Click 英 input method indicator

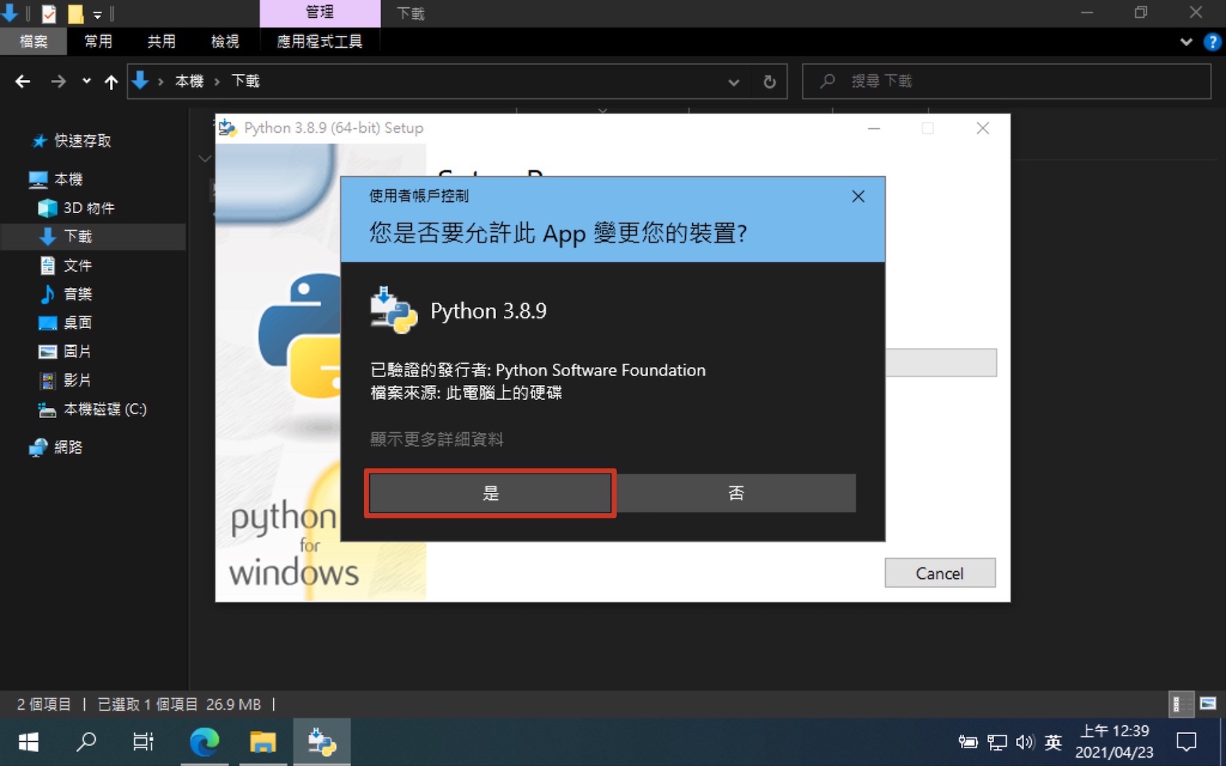coord(1054,742)
